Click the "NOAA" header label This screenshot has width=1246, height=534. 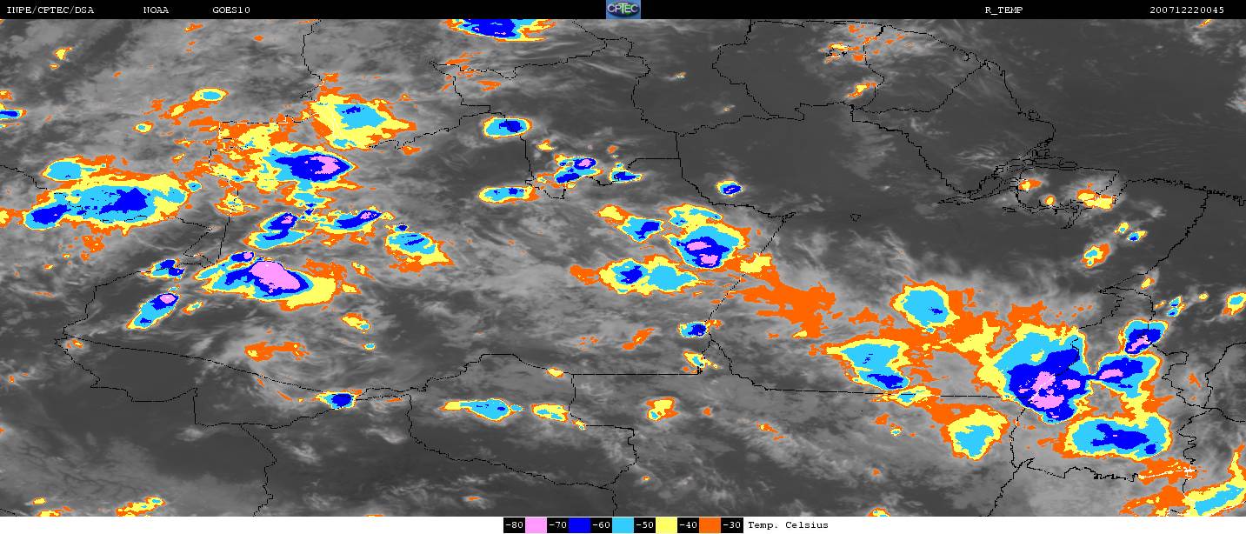[157, 10]
